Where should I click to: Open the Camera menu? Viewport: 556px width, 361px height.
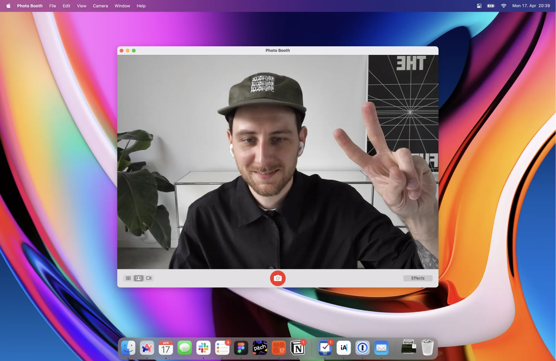click(100, 6)
